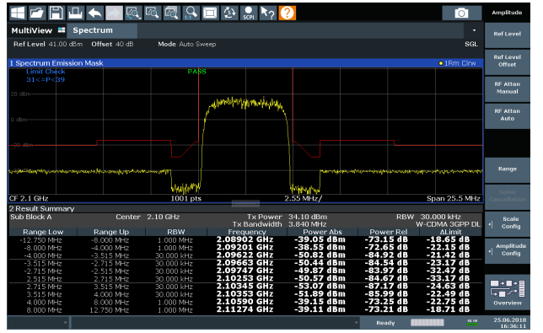Click the open folder toolbar icon
Image resolution: width=543 pixels, height=333 pixels.
[37, 13]
